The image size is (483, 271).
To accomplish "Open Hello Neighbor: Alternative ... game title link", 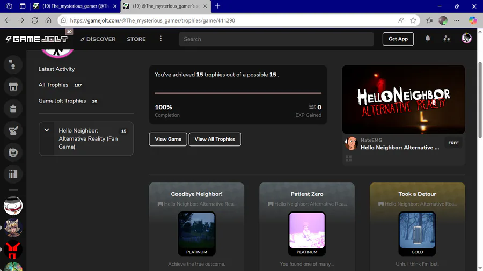I will pyautogui.click(x=400, y=148).
